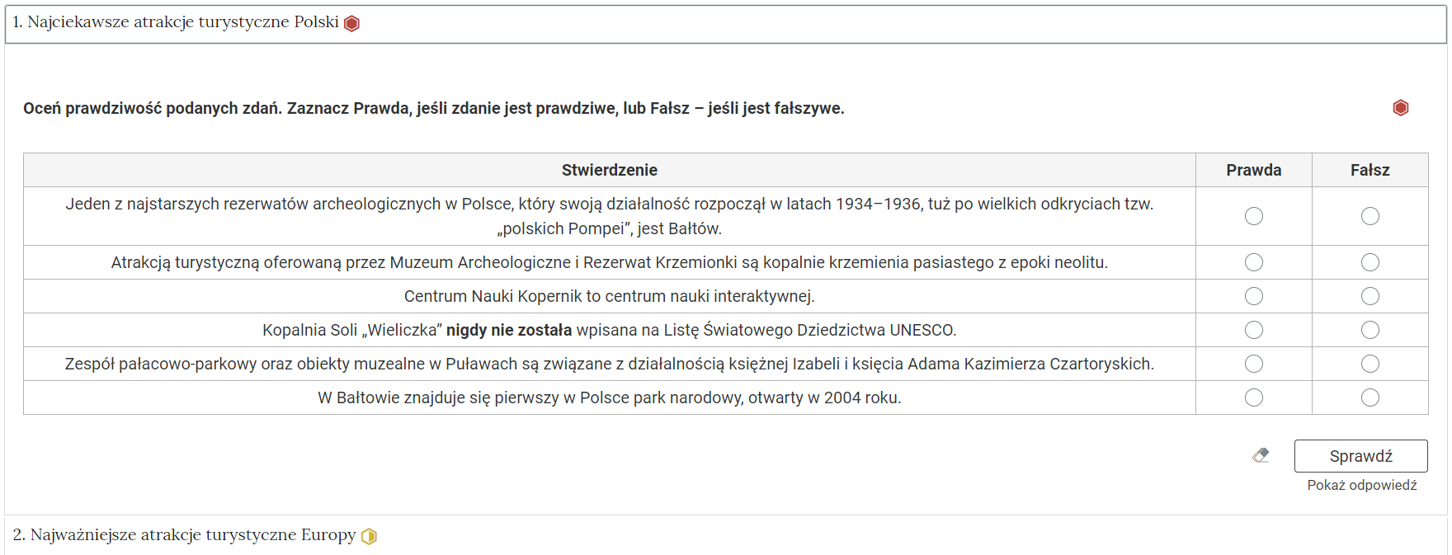Choose Prawda for the Bałtów national park statement
Screen dimensions: 1452x555
pyautogui.click(x=1253, y=397)
